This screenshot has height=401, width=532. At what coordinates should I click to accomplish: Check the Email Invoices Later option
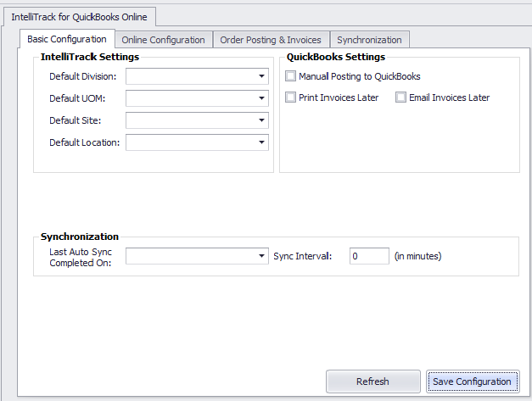(x=400, y=97)
